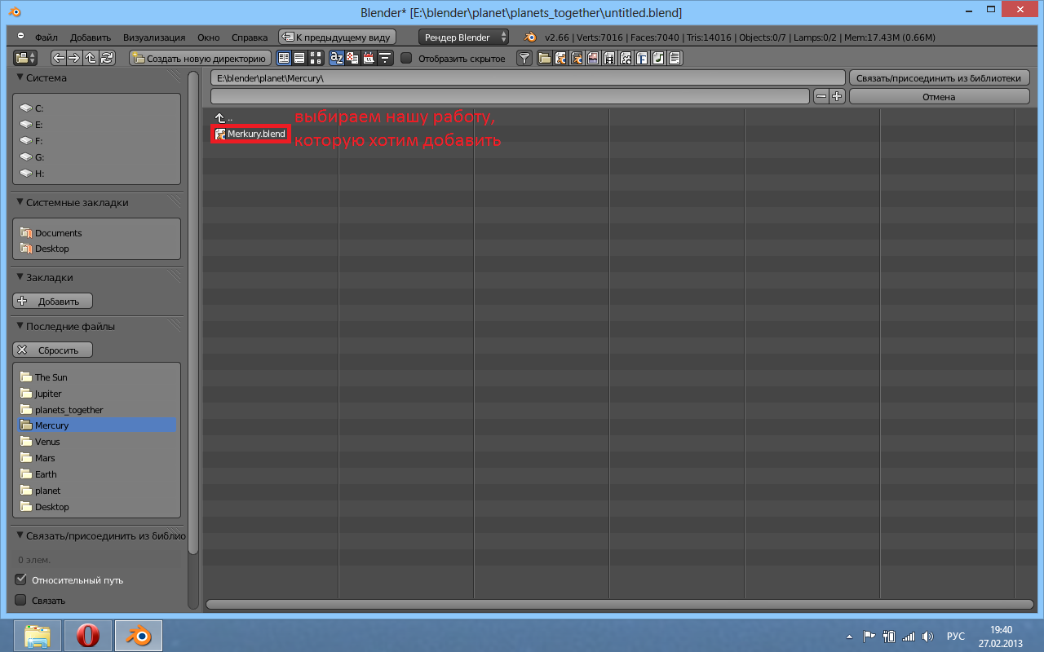Screen dimensions: 1044x652
Task: Click the horizontal scrollbar of file list
Action: [x=618, y=604]
